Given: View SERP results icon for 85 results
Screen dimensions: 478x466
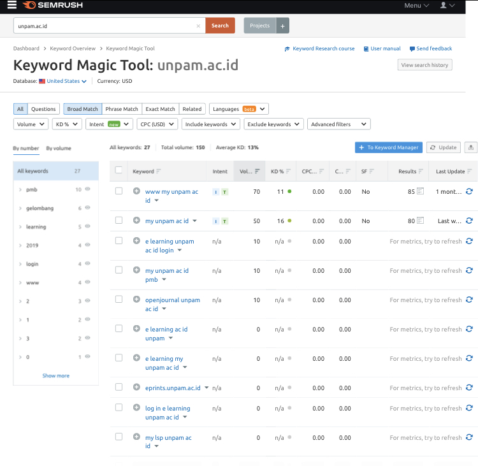Looking at the screenshot, I should 420,191.
